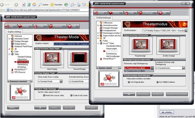Click the Theater Mode back-arrow header icon

point(39,38)
